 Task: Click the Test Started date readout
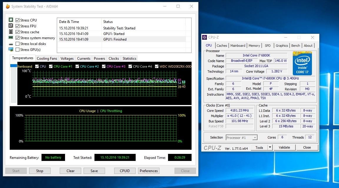[115, 157]
